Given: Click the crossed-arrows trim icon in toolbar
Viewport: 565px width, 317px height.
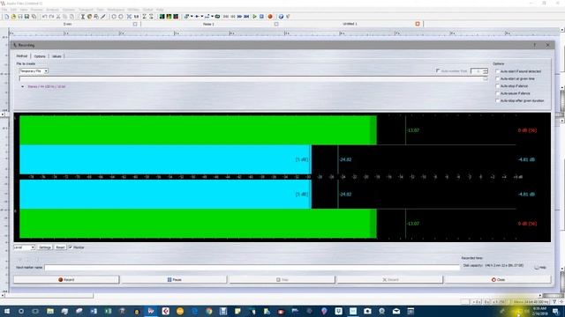Looking at the screenshot, I should (129, 17).
